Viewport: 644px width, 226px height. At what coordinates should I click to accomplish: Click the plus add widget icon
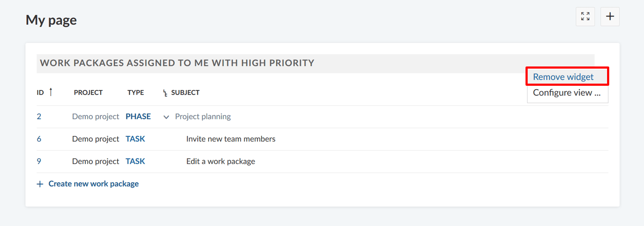pyautogui.click(x=610, y=17)
